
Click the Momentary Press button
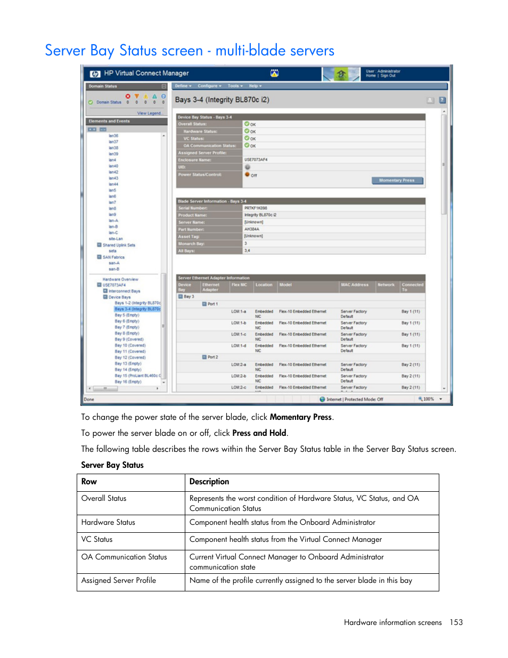(397, 181)
